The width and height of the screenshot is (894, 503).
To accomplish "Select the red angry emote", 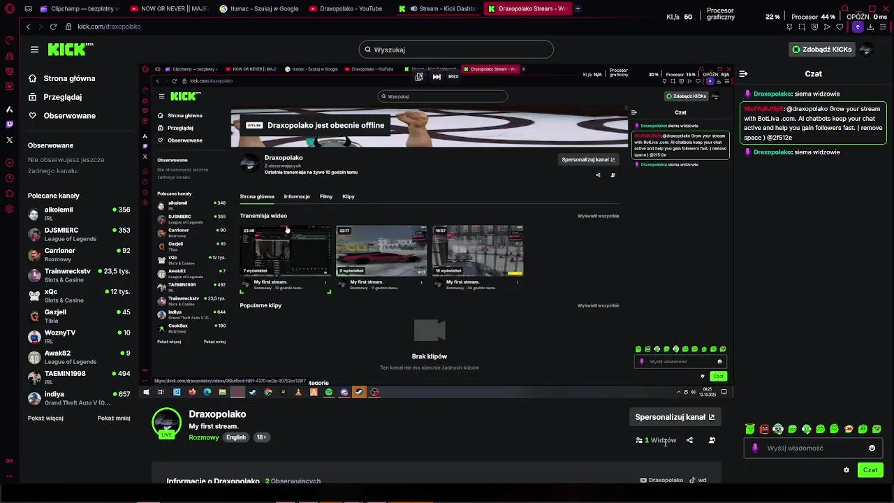I will click(764, 429).
